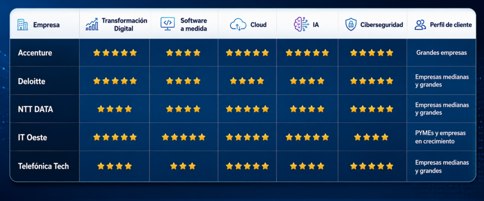Click Deloitte's IA star rating
Viewport: 484px width, 201px height.
point(307,81)
